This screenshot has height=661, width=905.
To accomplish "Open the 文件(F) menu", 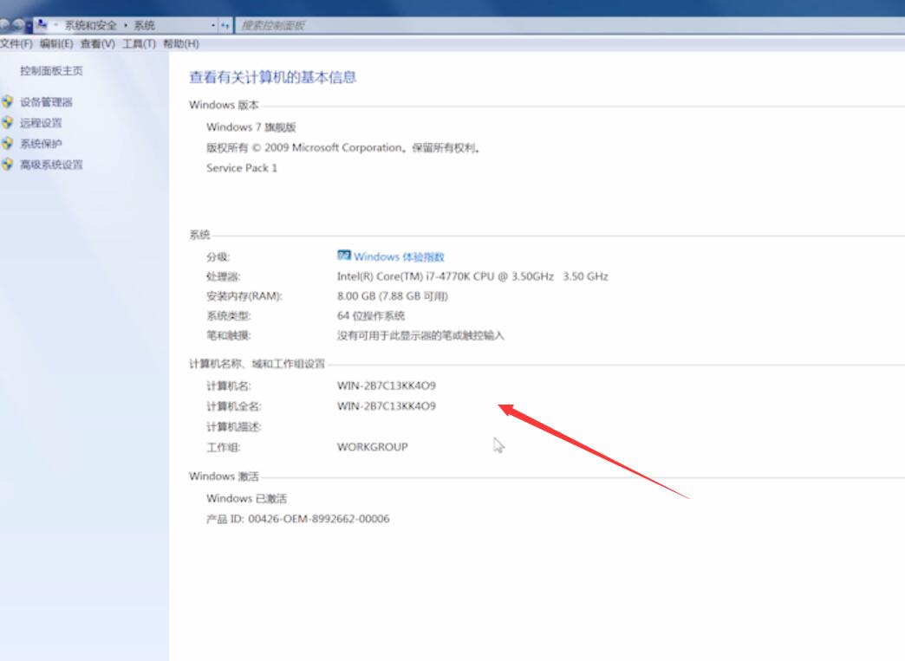I will pyautogui.click(x=16, y=44).
